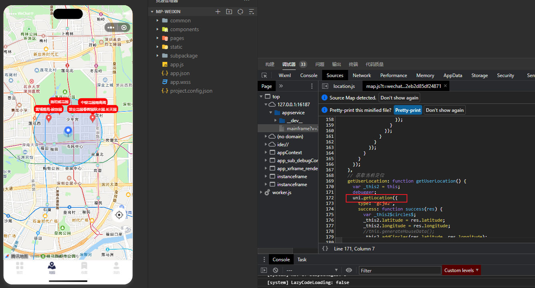
Task: Click line number 172 in the code gutter
Action: [330, 198]
